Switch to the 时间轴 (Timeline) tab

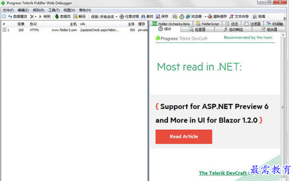pos(275,24)
